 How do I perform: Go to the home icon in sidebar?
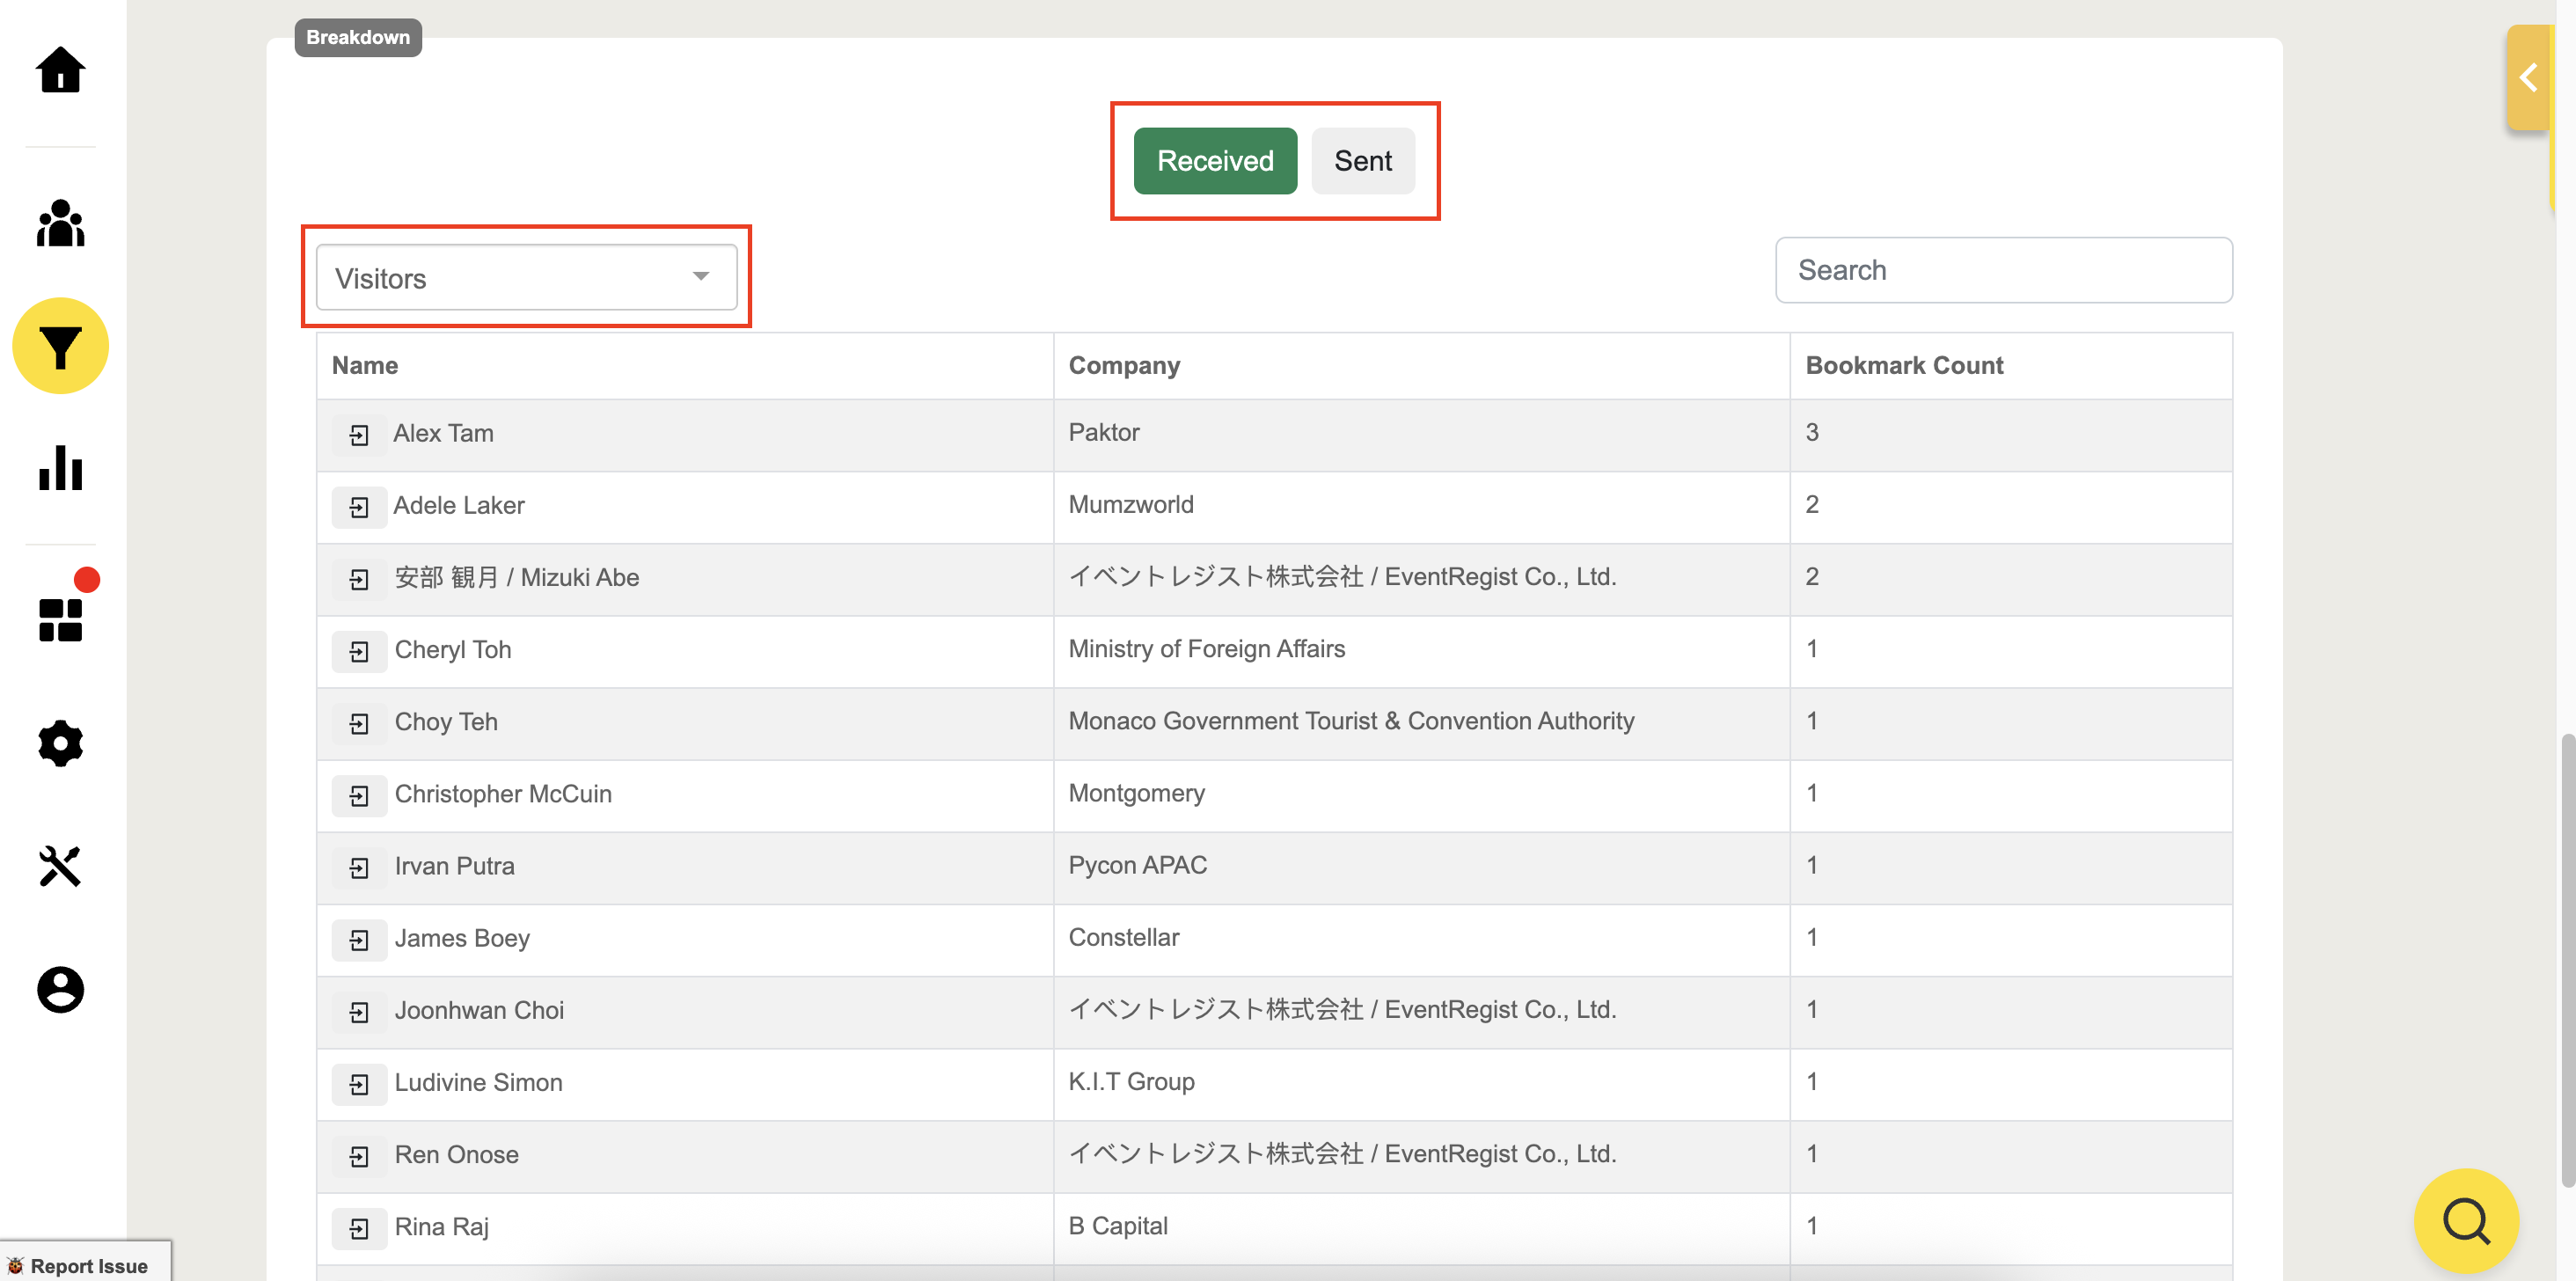pyautogui.click(x=60, y=70)
